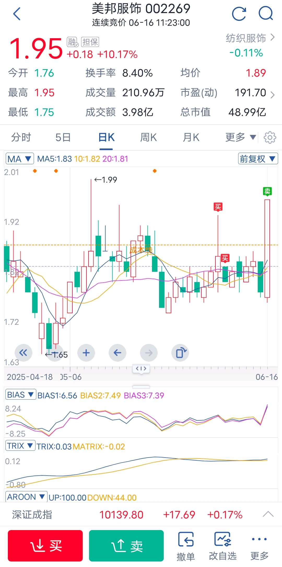
Task: Switch to 月K monthly tab
Action: point(191,137)
